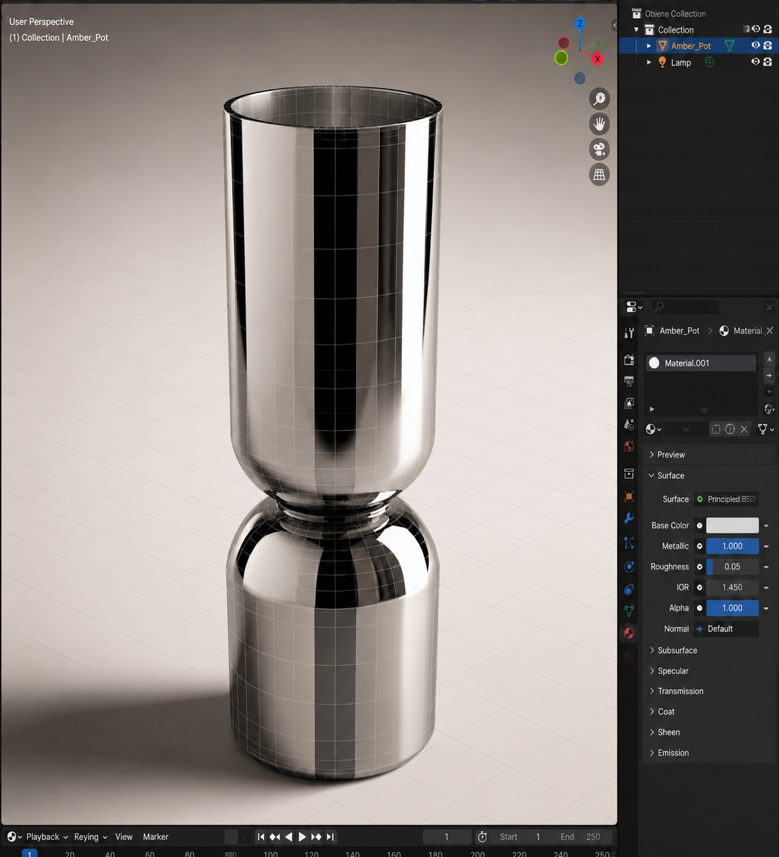Click the auto keying stopwatch icon in timeline
Viewport: 779px width, 857px height.
point(483,837)
